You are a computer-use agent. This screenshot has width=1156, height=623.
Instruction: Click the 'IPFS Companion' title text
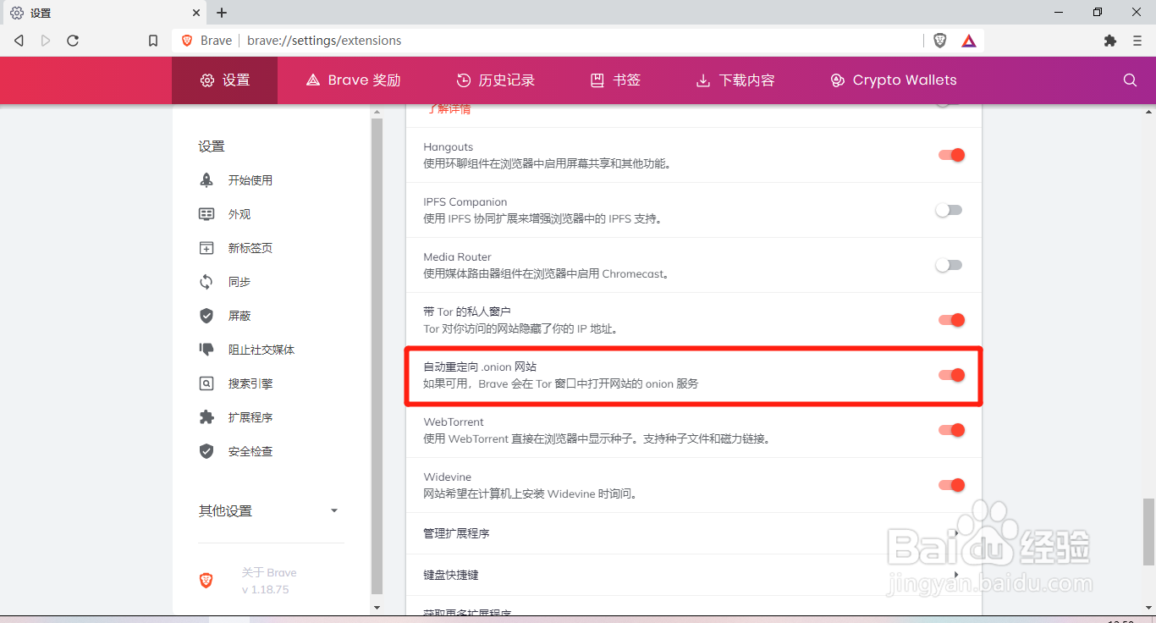pos(465,202)
